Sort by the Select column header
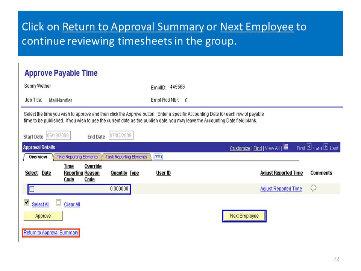This screenshot has height=271, width=361. [x=31, y=173]
